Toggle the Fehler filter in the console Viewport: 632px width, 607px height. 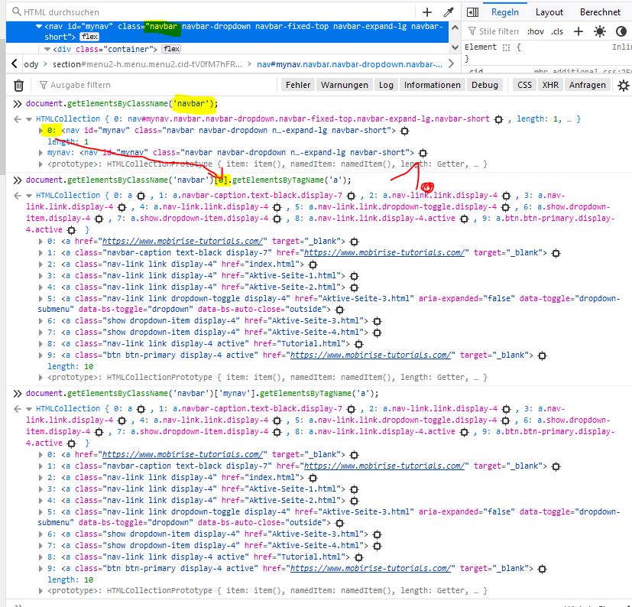297,85
